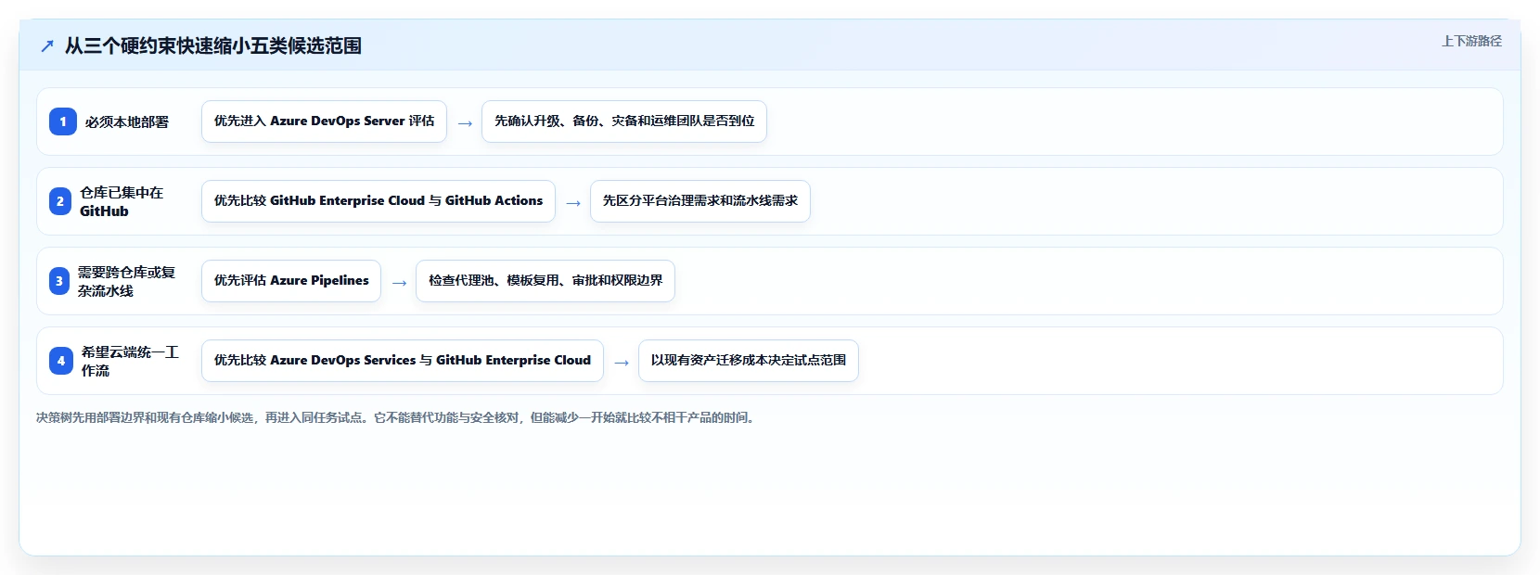The width and height of the screenshot is (1540, 575).
Task: Click the arrow after GitHub Actions box
Action: point(573,203)
